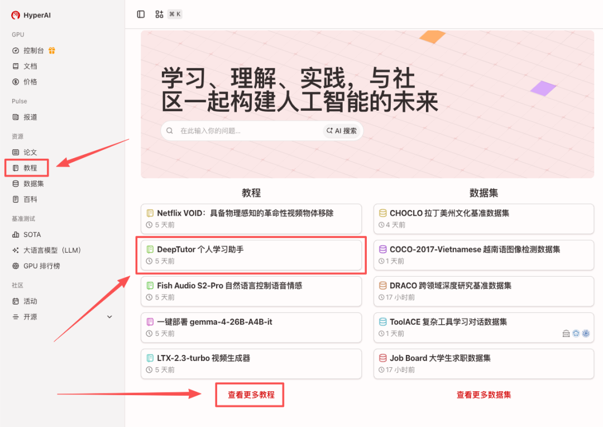This screenshot has width=603, height=427.
Task: Click the HyperAI logo icon
Action: pos(15,15)
